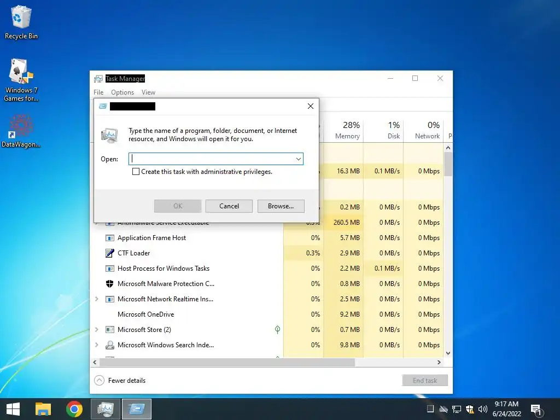Image resolution: width=560 pixels, height=420 pixels.
Task: Click the green leaf suspended status icon for Microsoft Store
Action: point(277,329)
